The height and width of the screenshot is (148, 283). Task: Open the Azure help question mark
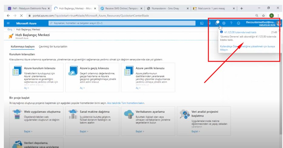[x=231, y=23]
